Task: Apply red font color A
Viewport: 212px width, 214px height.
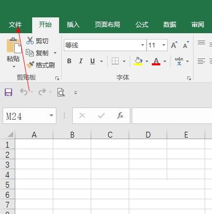Action: tap(156, 61)
